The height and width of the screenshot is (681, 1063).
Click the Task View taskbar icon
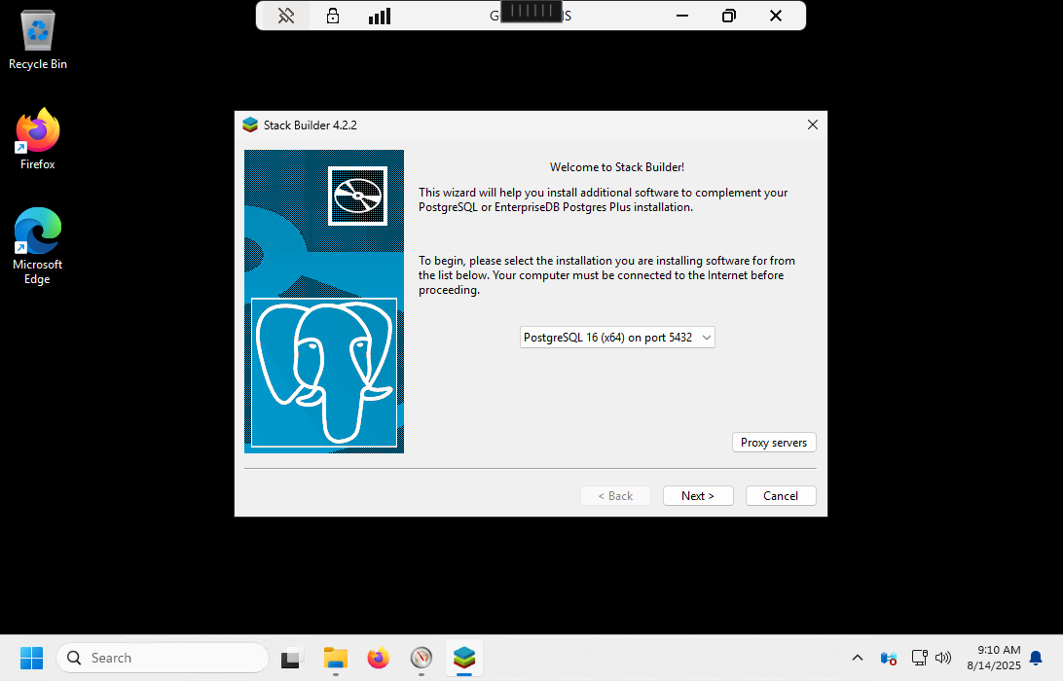293,659
